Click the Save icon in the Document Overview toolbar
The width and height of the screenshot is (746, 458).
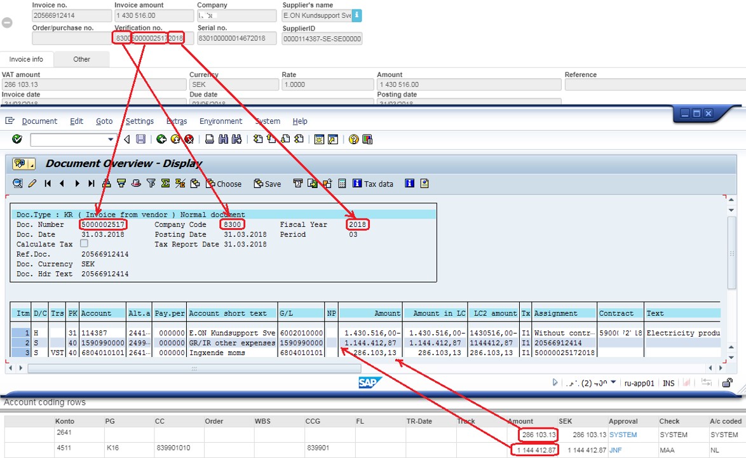pyautogui.click(x=266, y=184)
